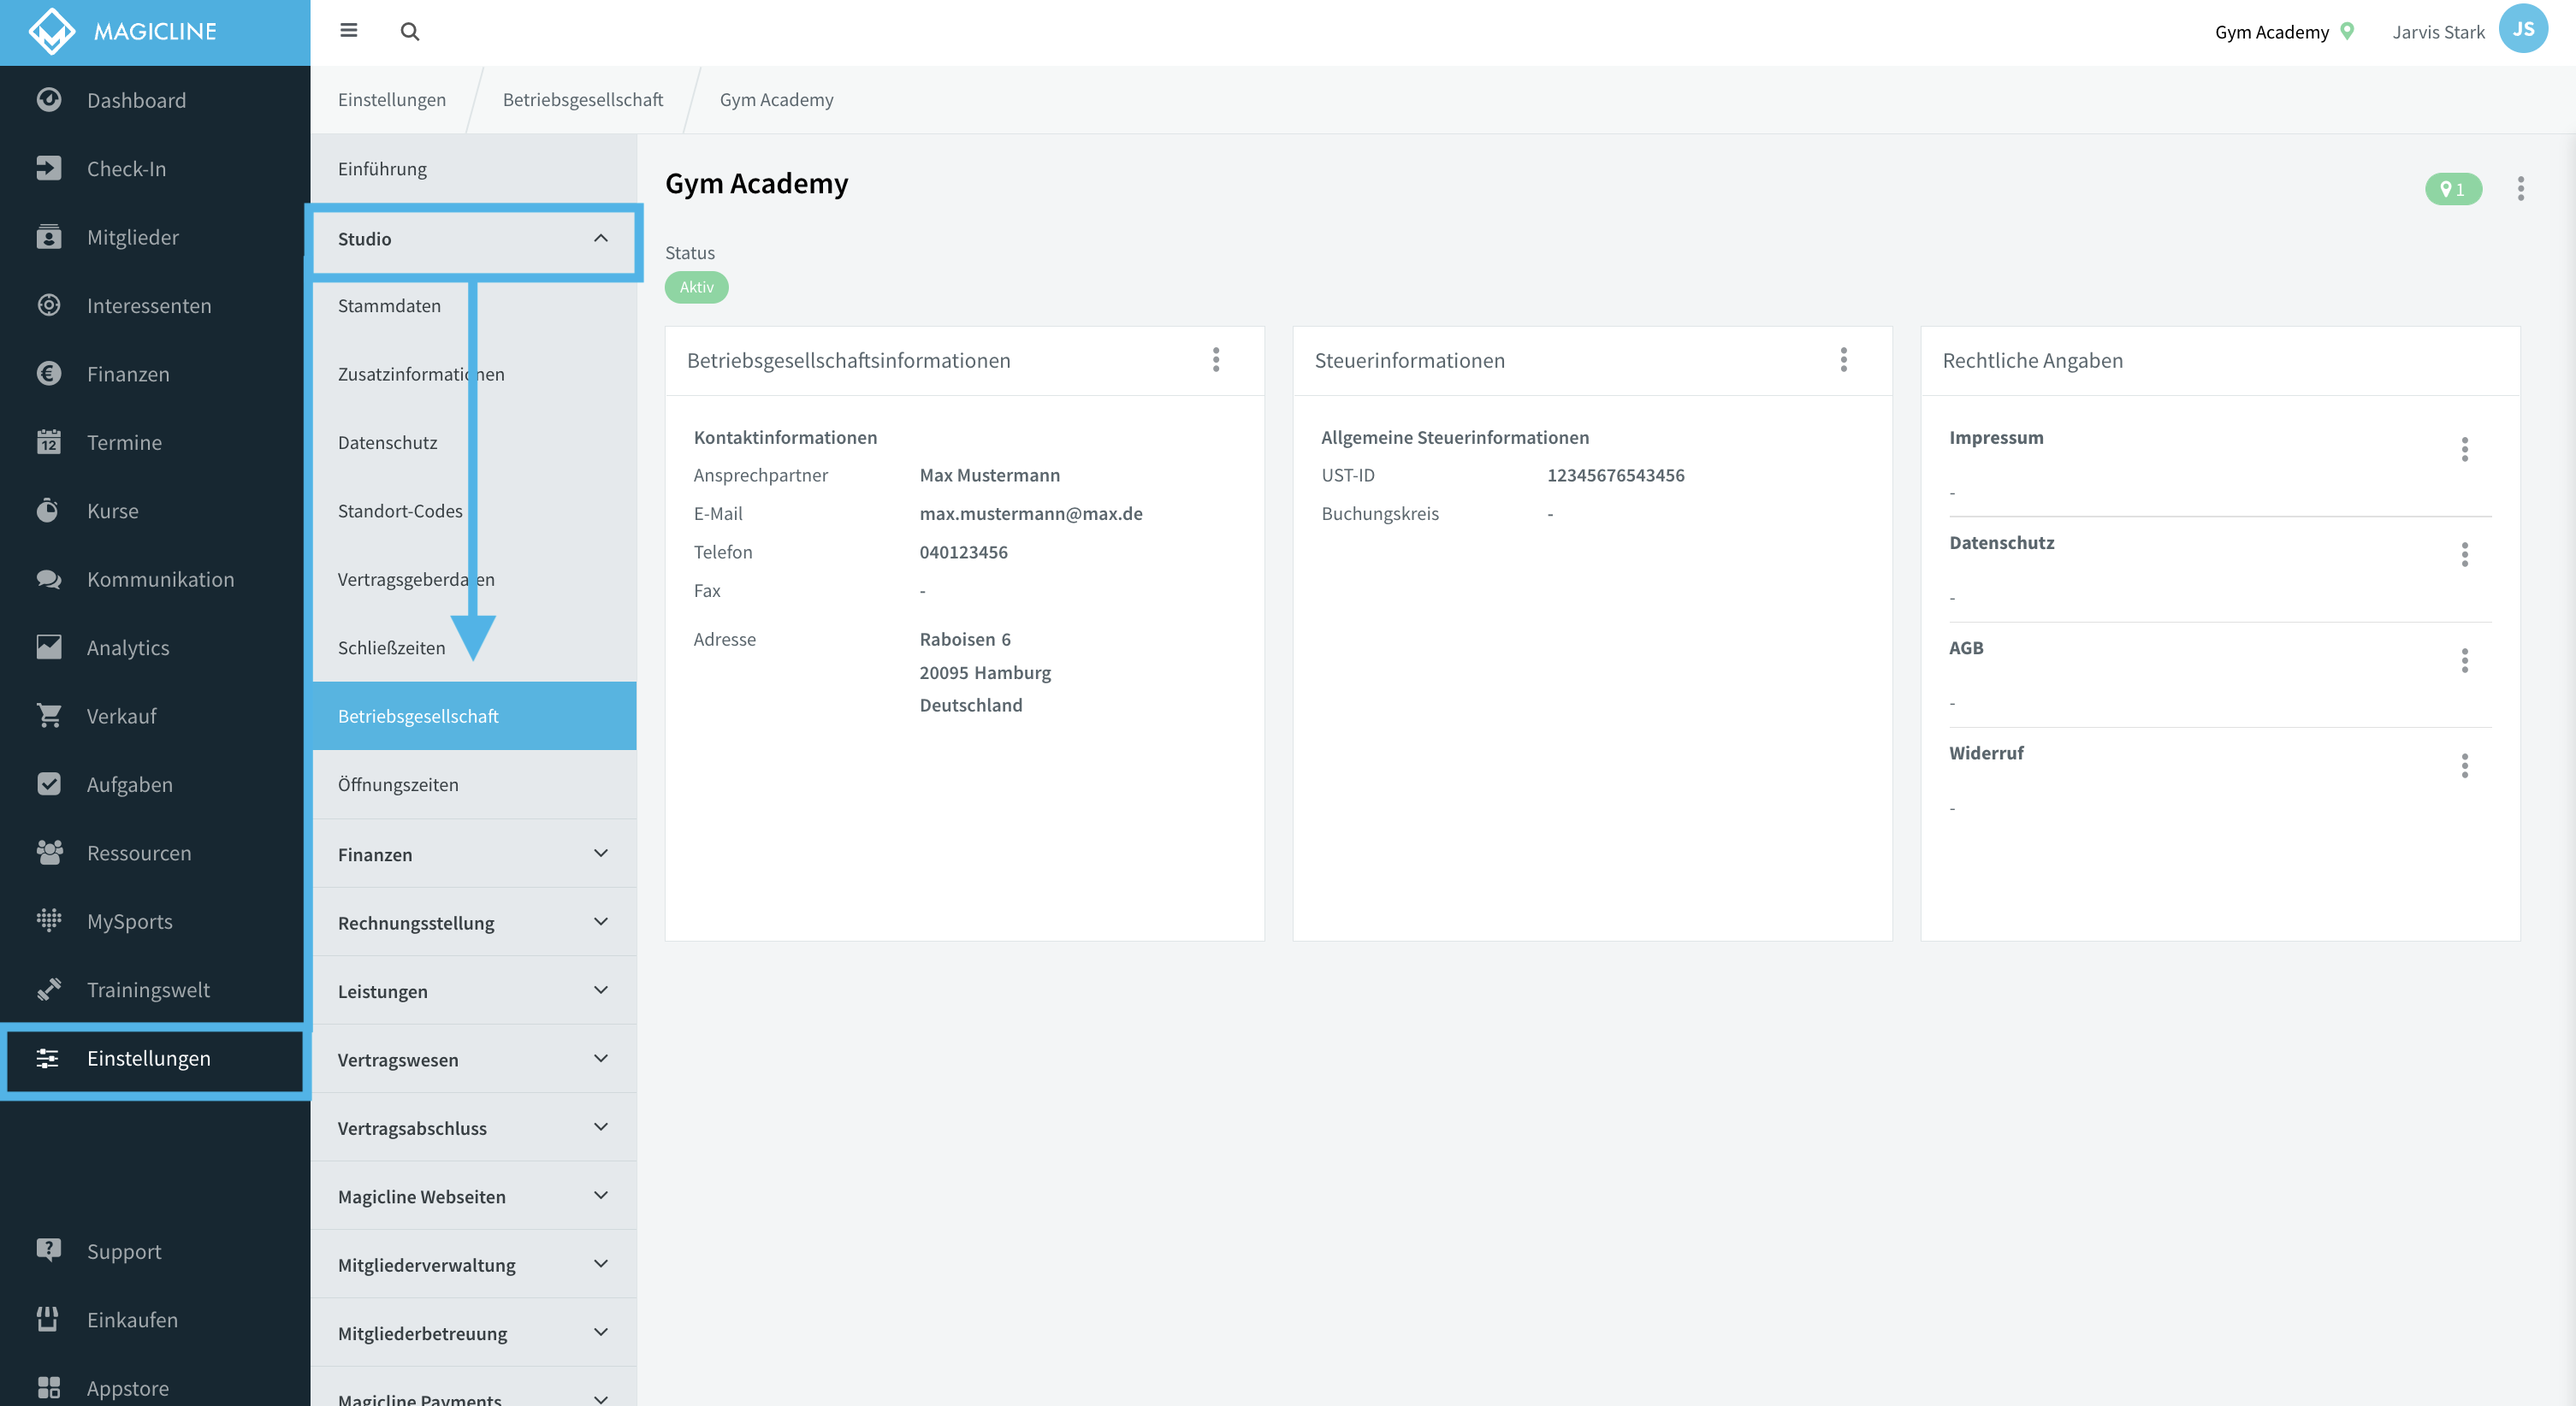Click the Einkaufen shop icon
This screenshot has height=1406, width=2576.
point(48,1319)
